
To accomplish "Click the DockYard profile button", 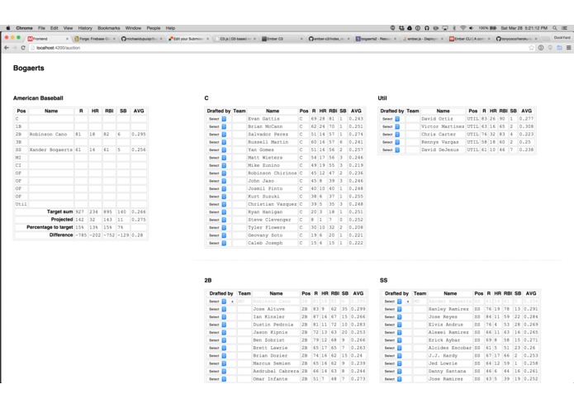I will click(x=562, y=38).
